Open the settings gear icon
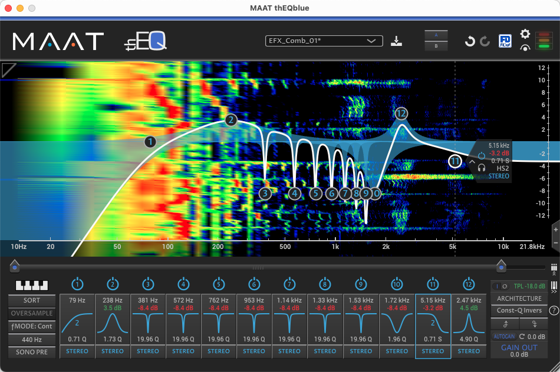The image size is (560, 372). (x=525, y=34)
